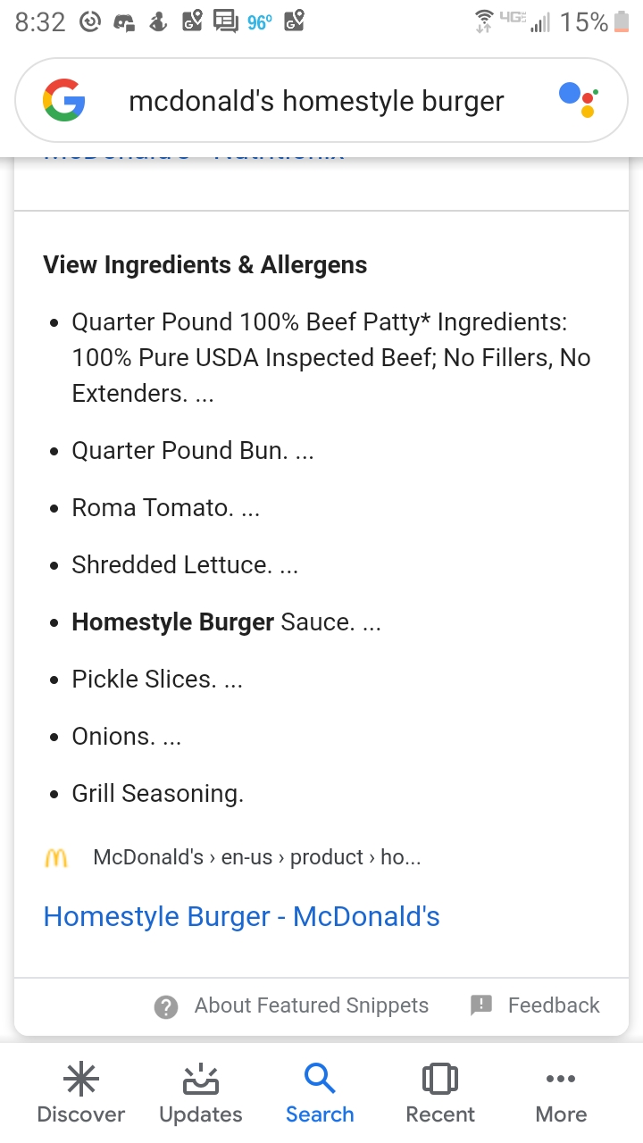Viewport: 643px width, 1143px height.
Task: Tap the battery indicator in status bar
Action: [622, 21]
